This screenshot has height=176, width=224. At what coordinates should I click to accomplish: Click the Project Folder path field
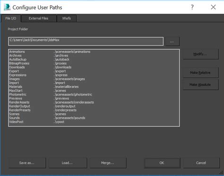click(86, 41)
